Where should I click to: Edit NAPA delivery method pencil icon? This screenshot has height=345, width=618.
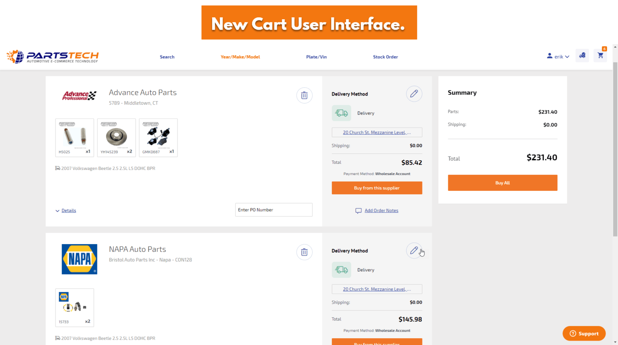tap(414, 251)
